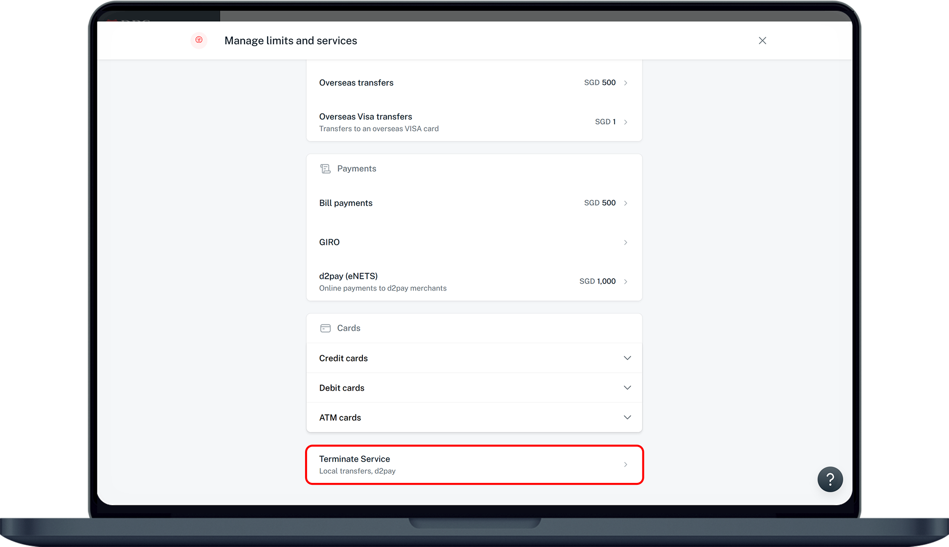This screenshot has height=547, width=949.
Task: Open the d2pay (eNETS) limit setting
Action: (x=348, y=276)
